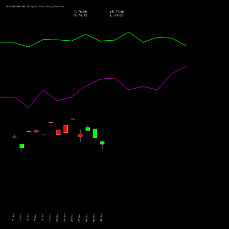Click the '19 Nov' date label
229x229 pixels.
point(50,218)
